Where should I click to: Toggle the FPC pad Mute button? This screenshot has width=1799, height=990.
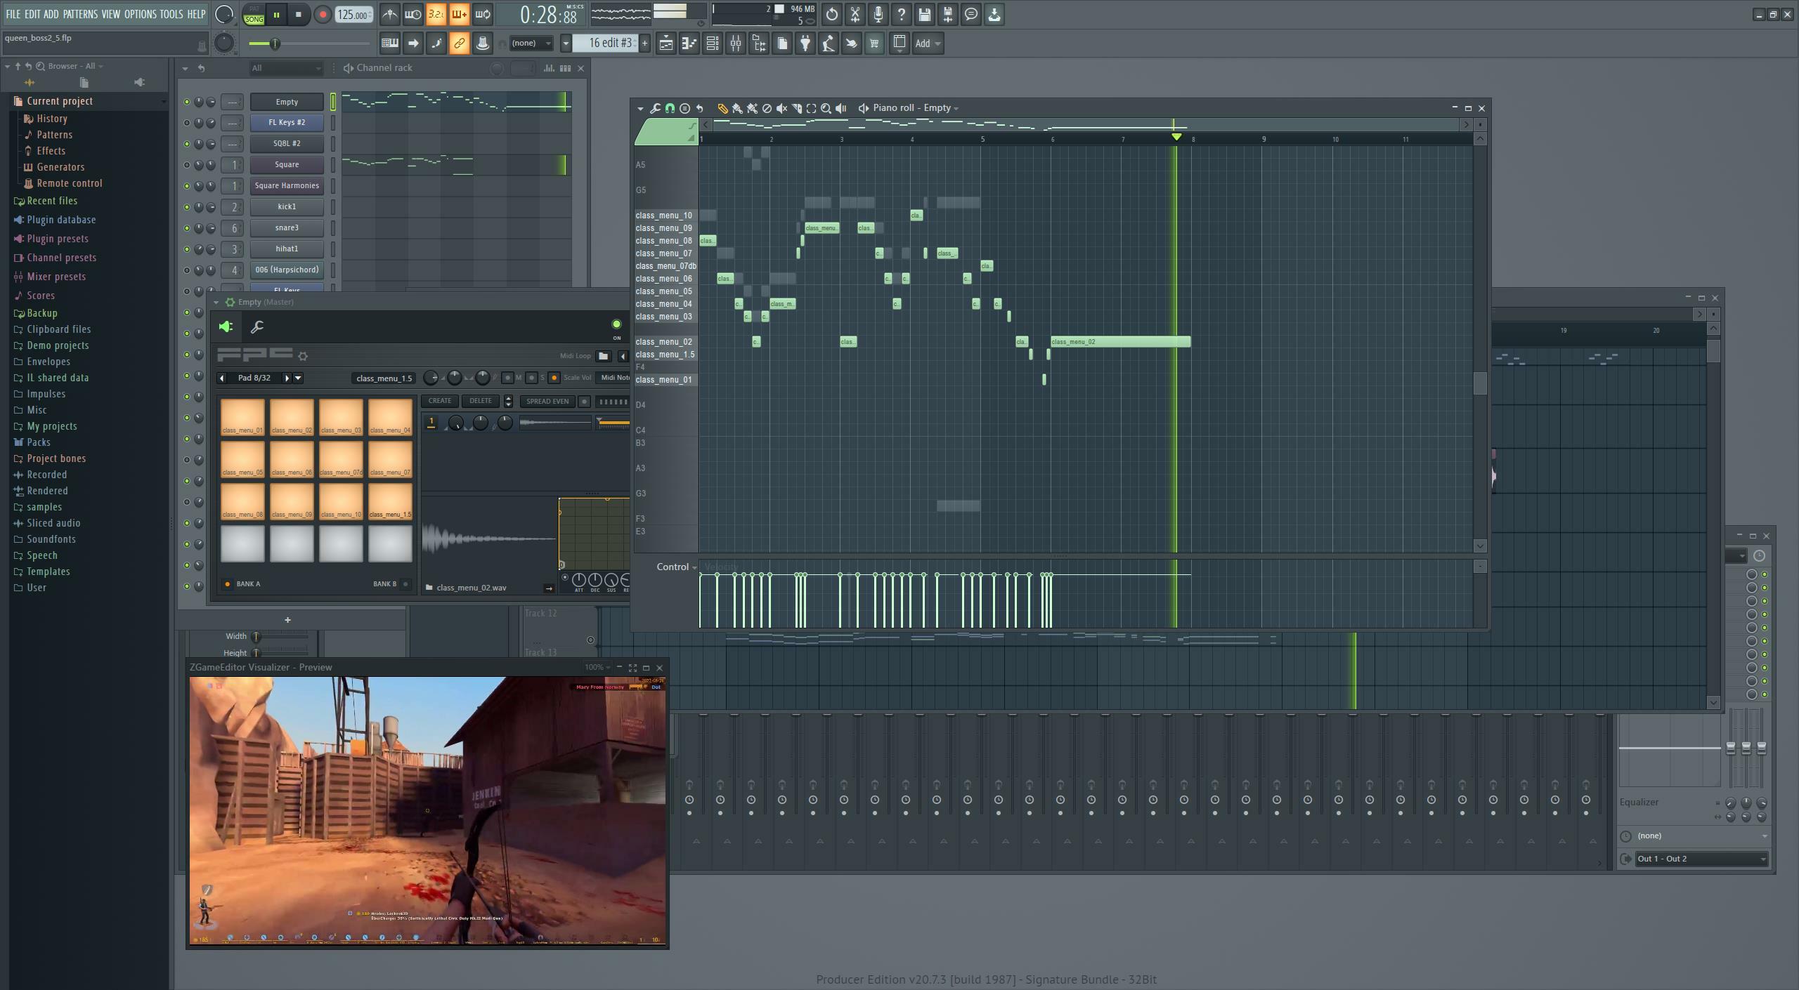[x=508, y=378]
